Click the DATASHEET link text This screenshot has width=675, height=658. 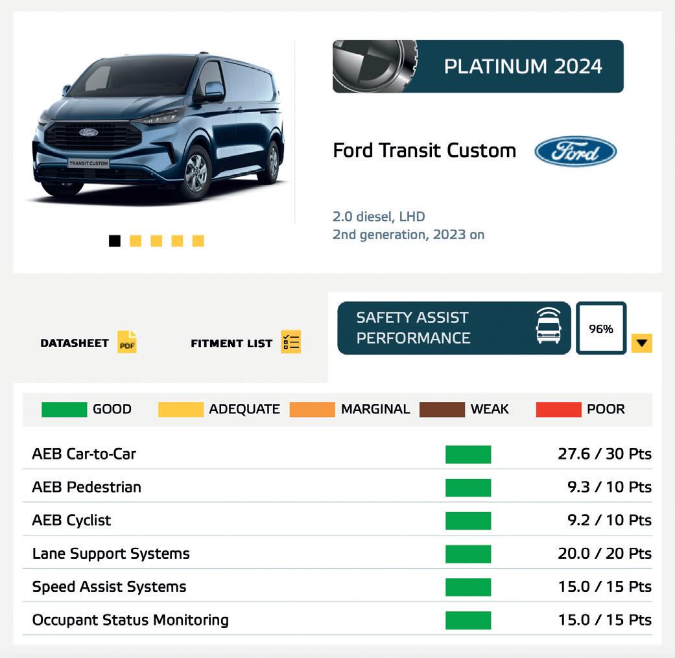tap(75, 343)
